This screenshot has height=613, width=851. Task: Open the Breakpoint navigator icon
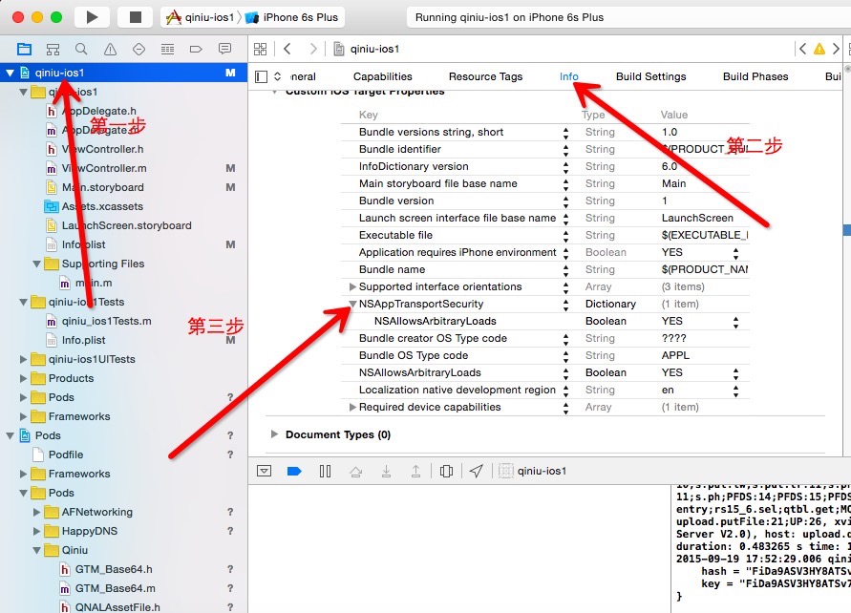(196, 50)
